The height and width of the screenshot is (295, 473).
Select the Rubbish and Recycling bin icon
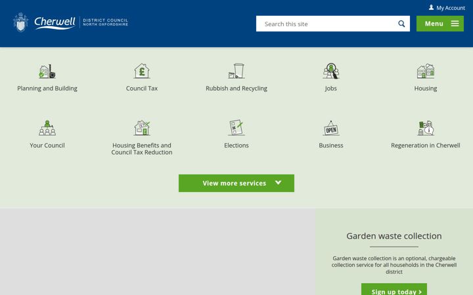(236, 71)
